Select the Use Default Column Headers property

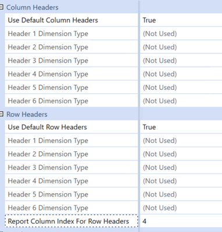coord(71,20)
